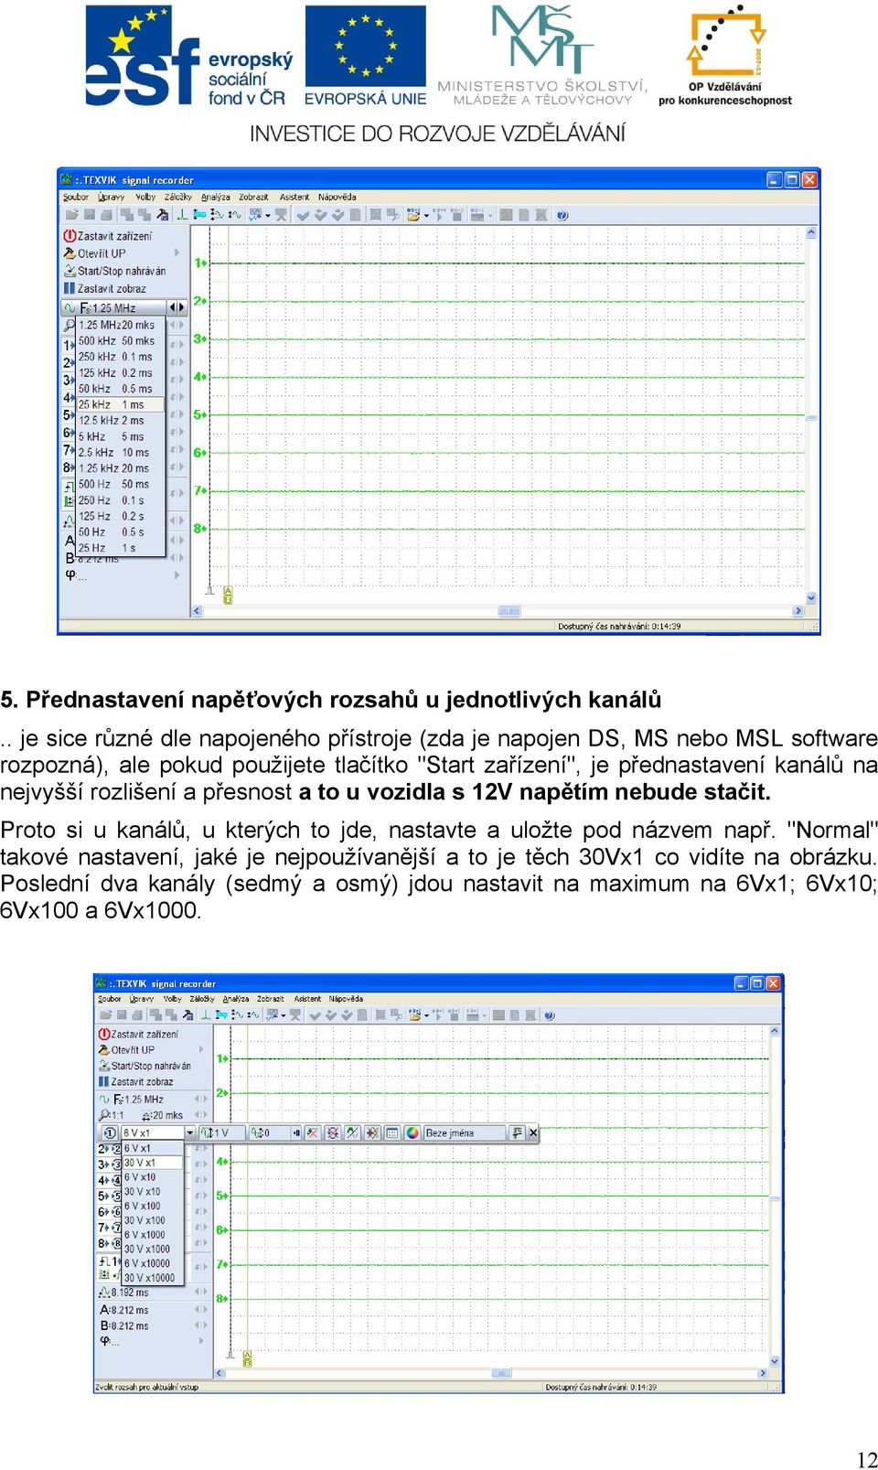This screenshot has width=878, height=1470.
Task: Select 30 V x100 range option
Action: (x=152, y=1220)
